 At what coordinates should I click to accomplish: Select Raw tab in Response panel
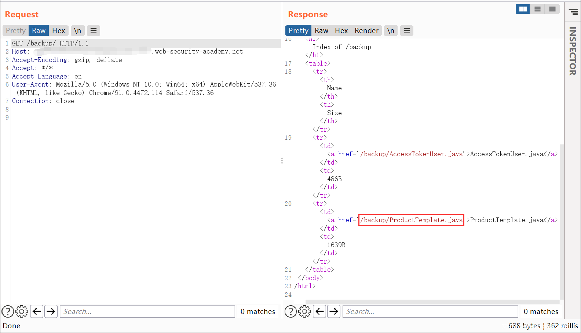tap(321, 30)
